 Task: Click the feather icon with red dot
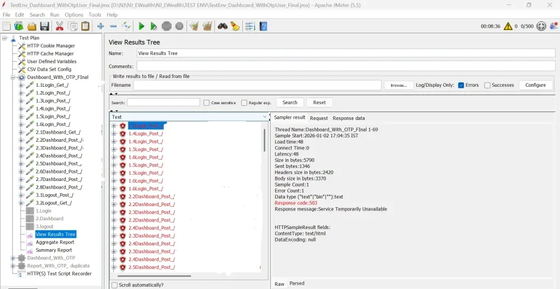pos(554,26)
